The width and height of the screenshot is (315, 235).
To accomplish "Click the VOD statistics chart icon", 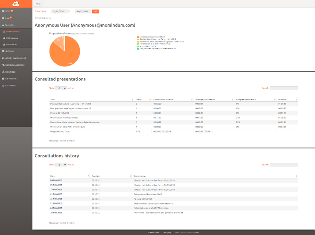I will pyautogui.click(x=4, y=38).
